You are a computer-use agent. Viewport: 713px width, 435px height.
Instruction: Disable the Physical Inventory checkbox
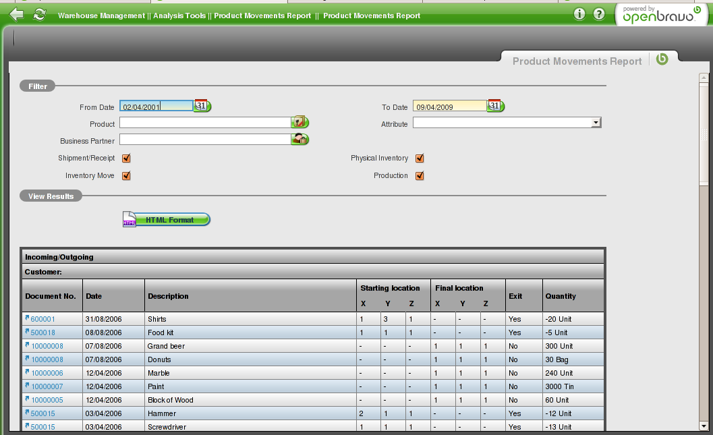(x=420, y=158)
